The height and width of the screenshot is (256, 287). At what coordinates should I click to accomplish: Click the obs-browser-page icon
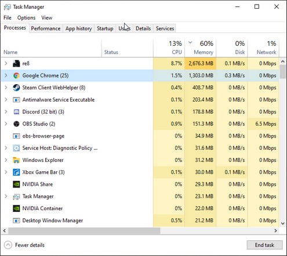[x=16, y=136]
